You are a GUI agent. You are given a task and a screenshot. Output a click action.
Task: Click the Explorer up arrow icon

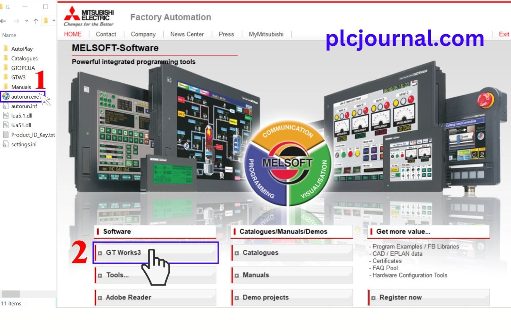click(36, 21)
